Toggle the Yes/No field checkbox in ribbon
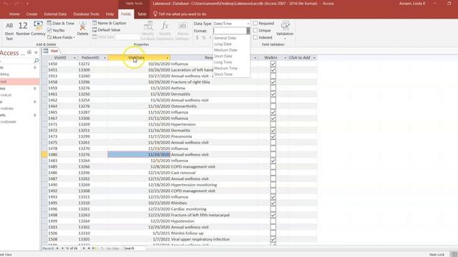458x257 pixels. 49,30
